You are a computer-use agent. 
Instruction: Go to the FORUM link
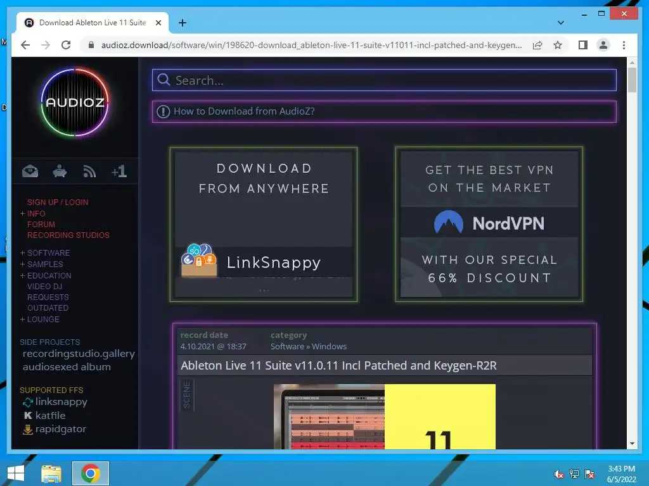[41, 225]
